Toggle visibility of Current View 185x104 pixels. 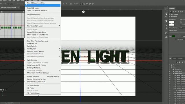[170, 69]
